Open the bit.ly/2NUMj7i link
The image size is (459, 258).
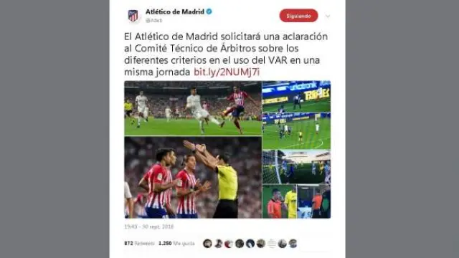227,72
